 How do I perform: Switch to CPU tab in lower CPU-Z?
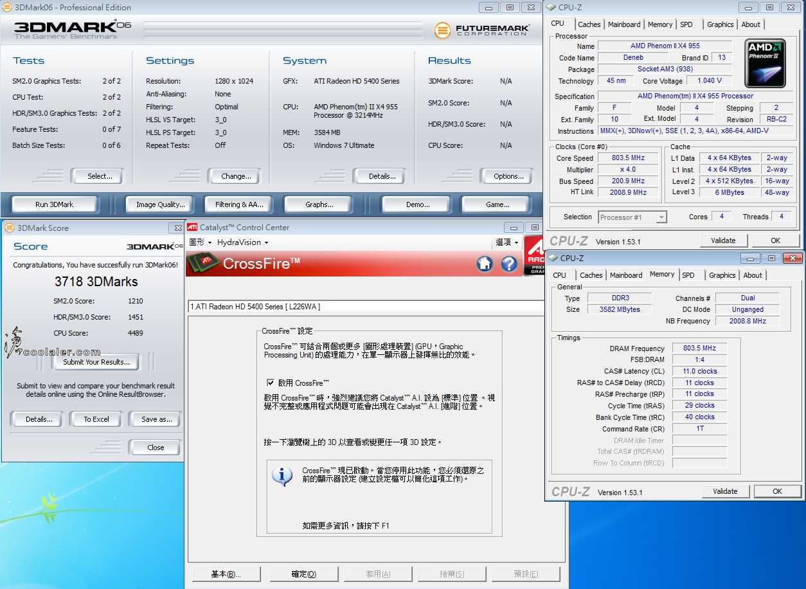[x=560, y=275]
